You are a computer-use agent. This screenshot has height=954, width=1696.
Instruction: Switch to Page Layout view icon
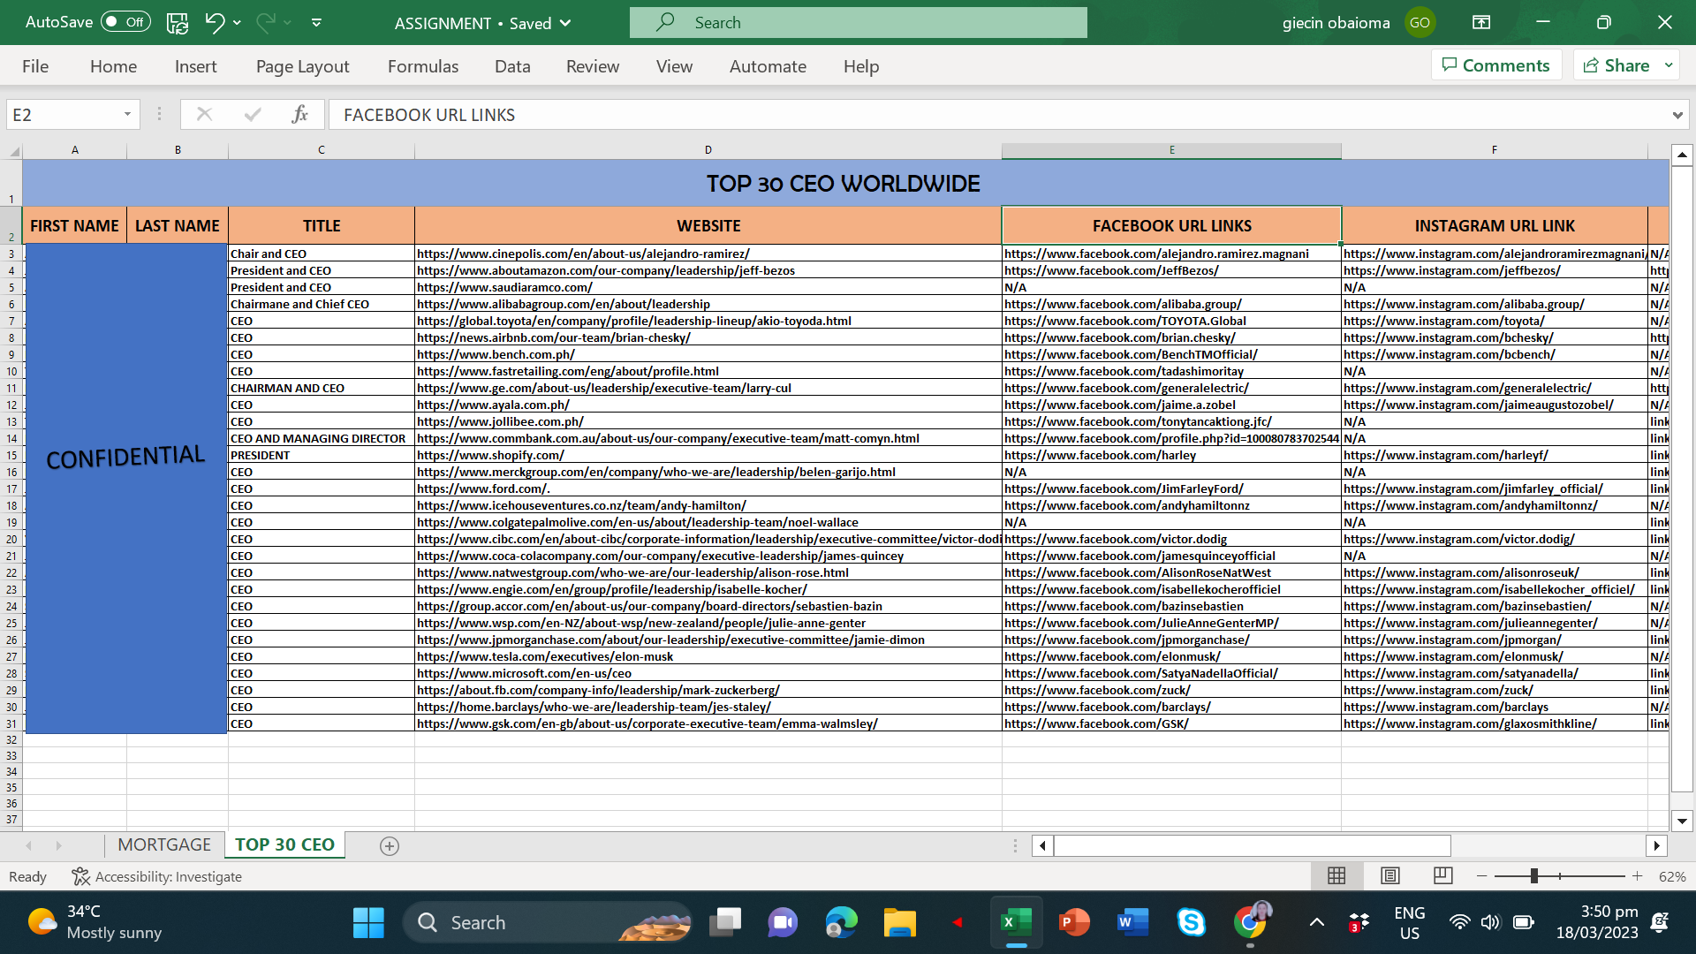pyautogui.click(x=1389, y=875)
